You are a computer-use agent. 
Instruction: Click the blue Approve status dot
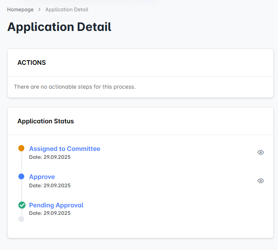pos(21,177)
